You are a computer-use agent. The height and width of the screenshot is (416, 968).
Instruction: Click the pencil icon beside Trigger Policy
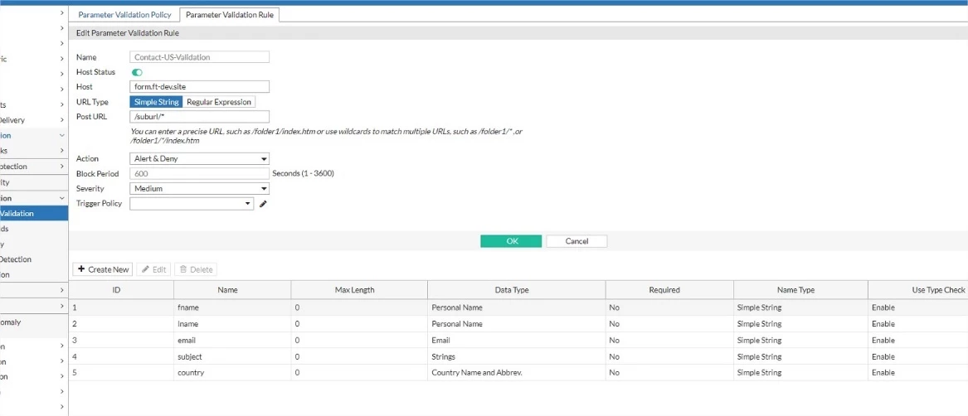(263, 204)
